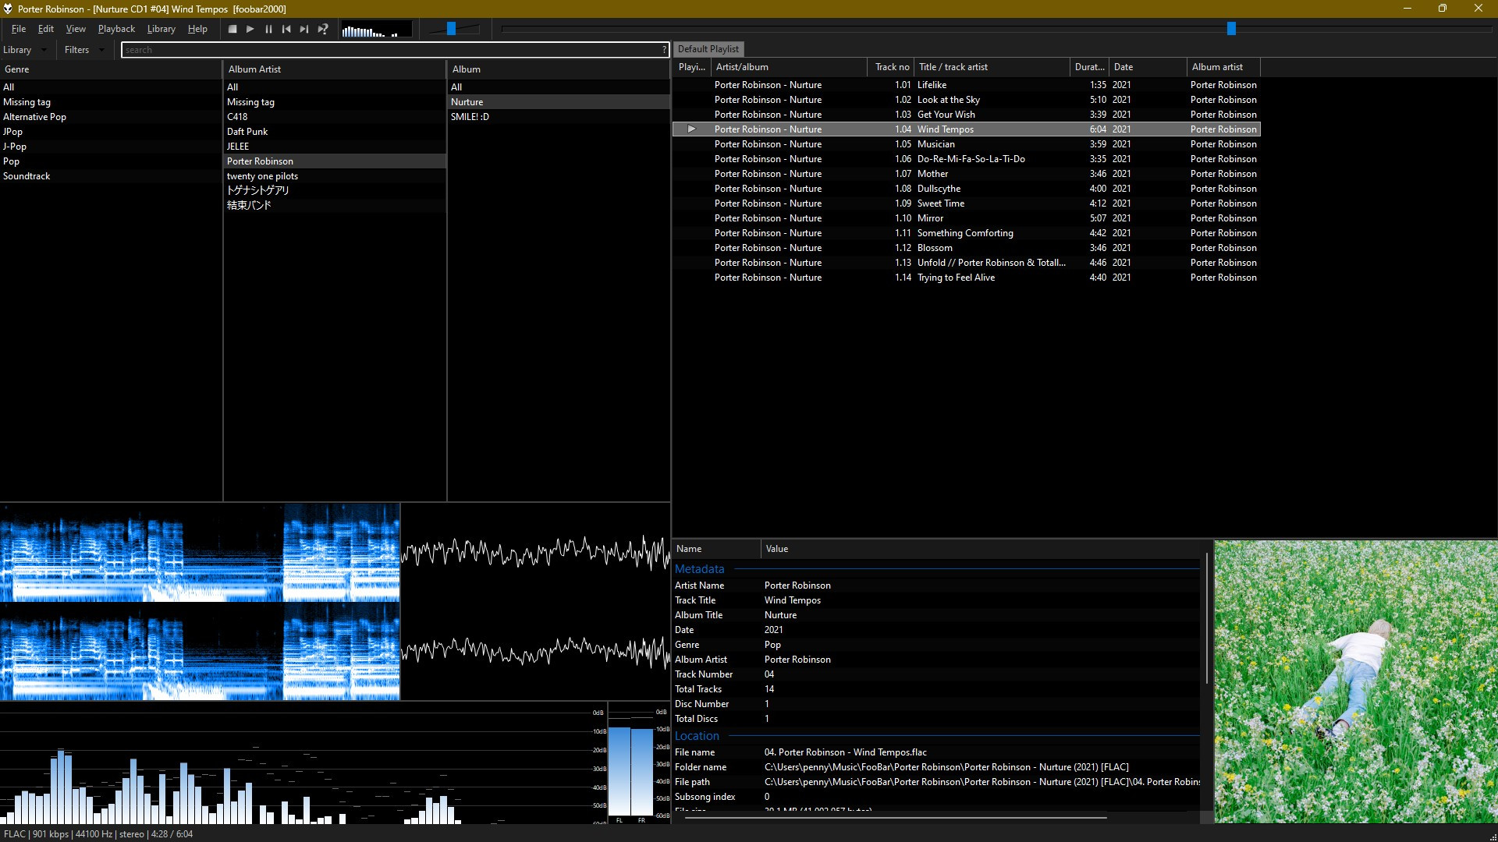Screen dimensions: 1498x842
Task: Go to the previous track
Action: (x=286, y=29)
